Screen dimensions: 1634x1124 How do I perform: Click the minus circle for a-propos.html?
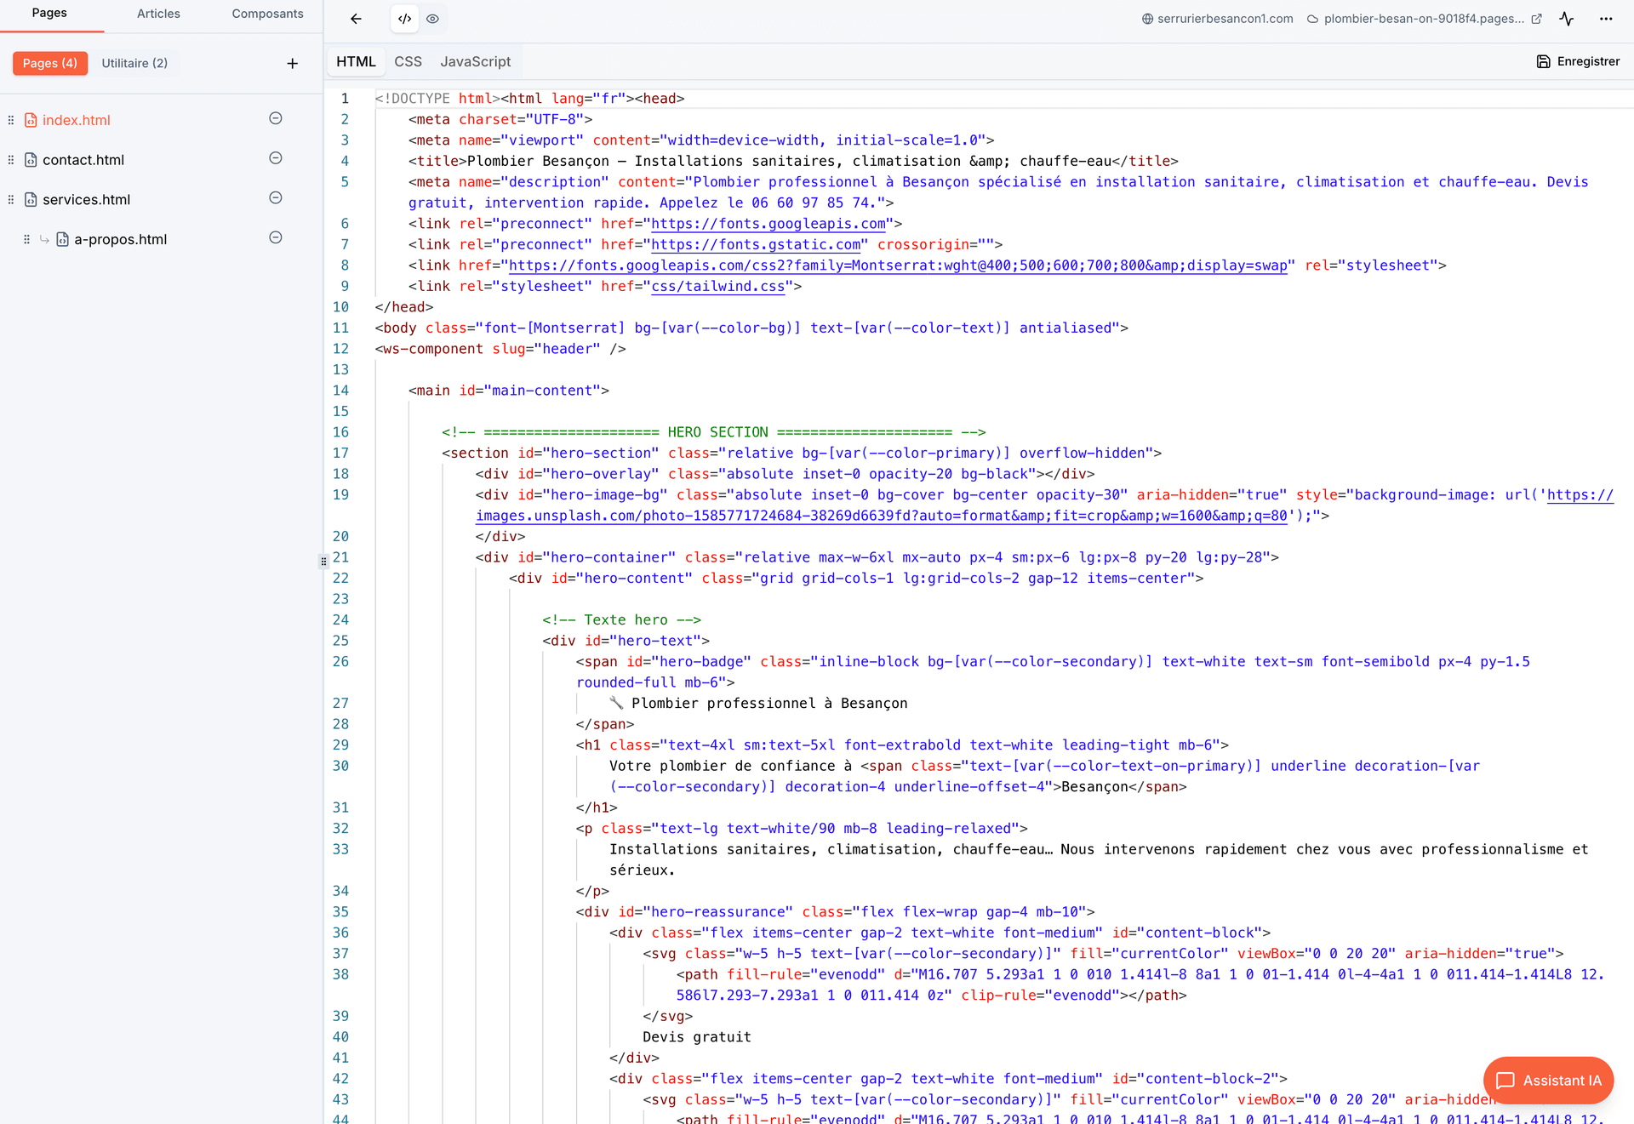click(276, 238)
